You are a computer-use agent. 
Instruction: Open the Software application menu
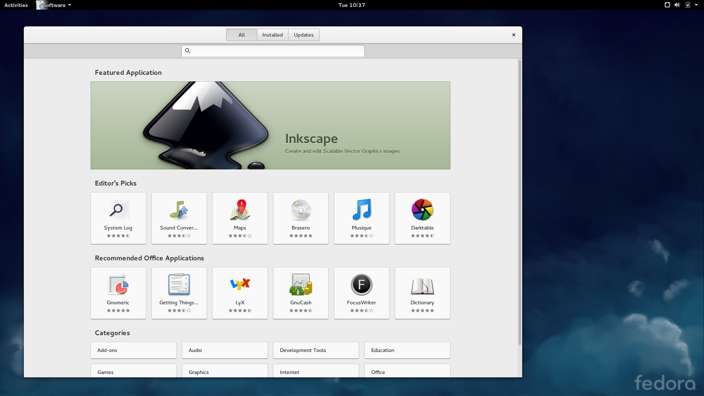point(53,5)
